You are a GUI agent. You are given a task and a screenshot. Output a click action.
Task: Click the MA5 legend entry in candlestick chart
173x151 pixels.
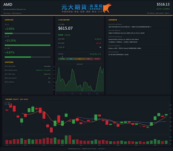(7, 103)
